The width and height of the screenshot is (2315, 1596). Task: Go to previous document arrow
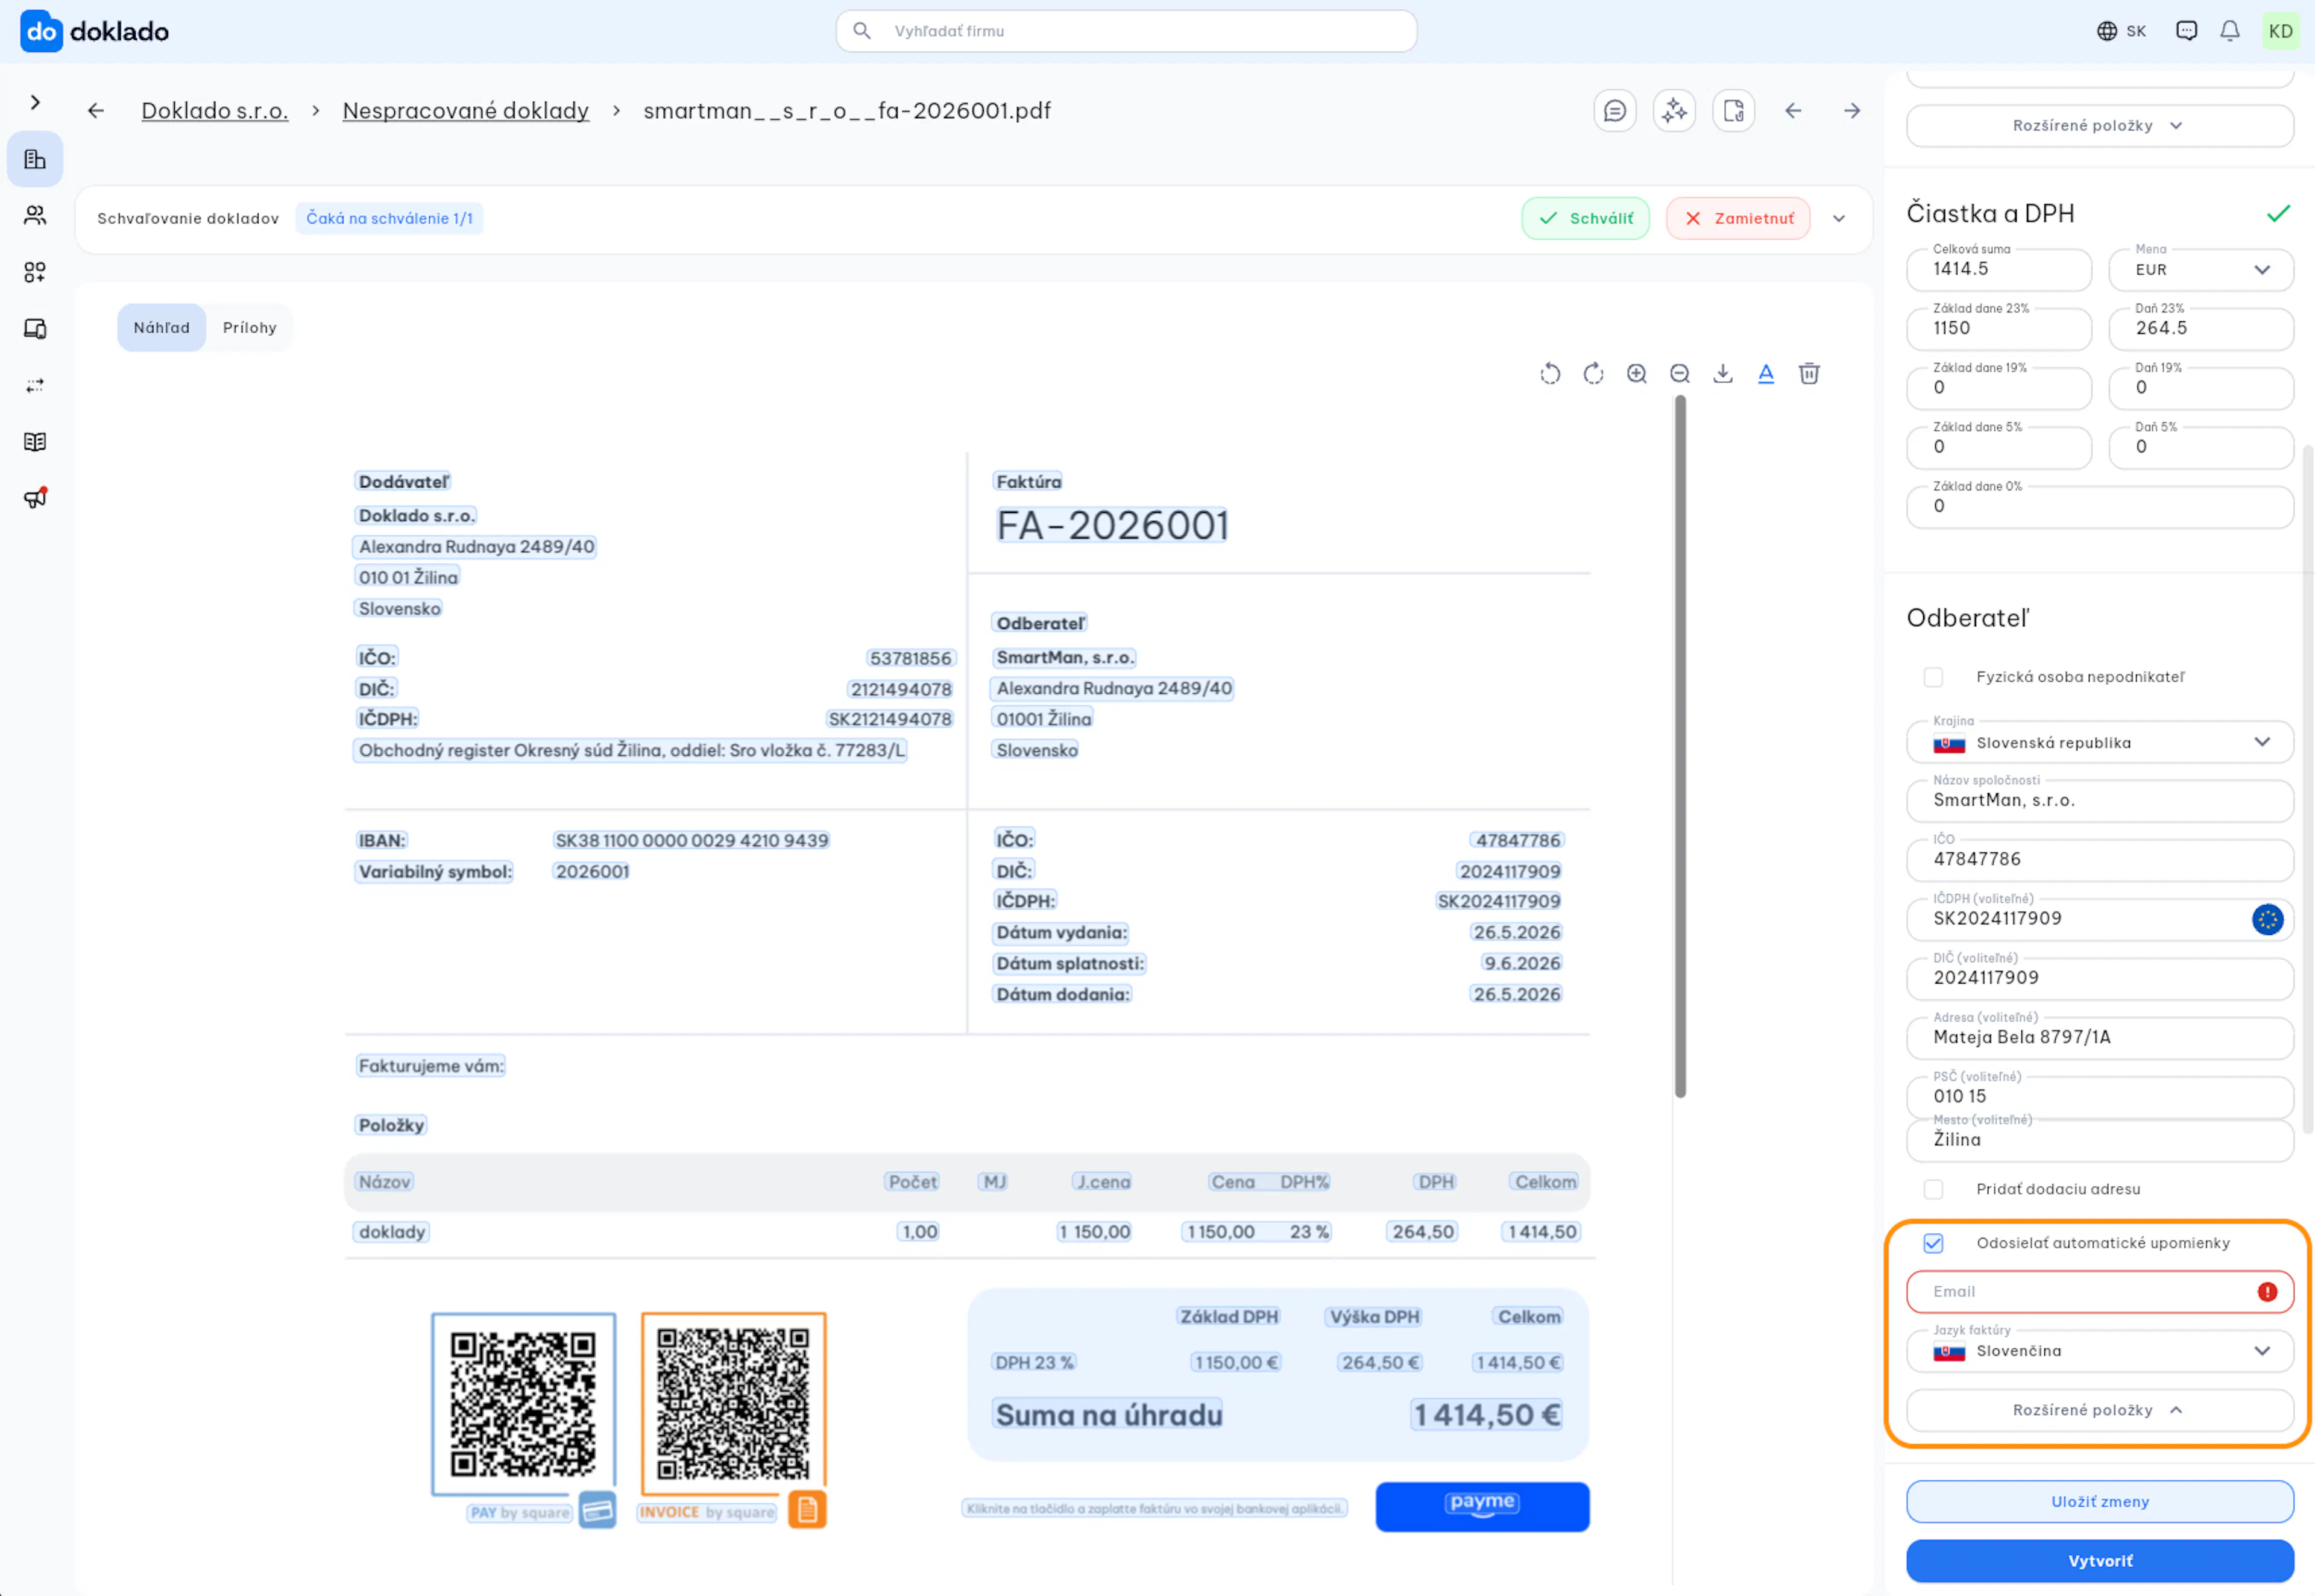[1793, 111]
